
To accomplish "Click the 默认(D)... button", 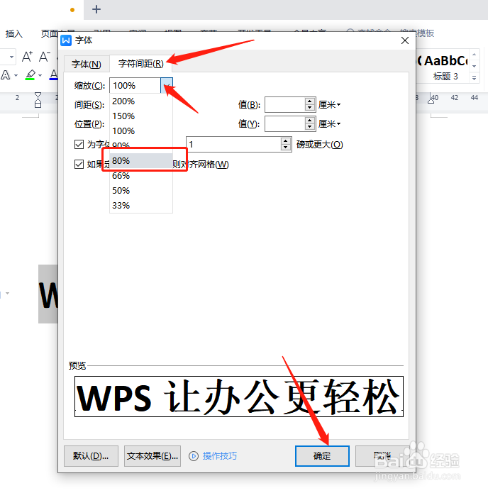I will tap(91, 456).
